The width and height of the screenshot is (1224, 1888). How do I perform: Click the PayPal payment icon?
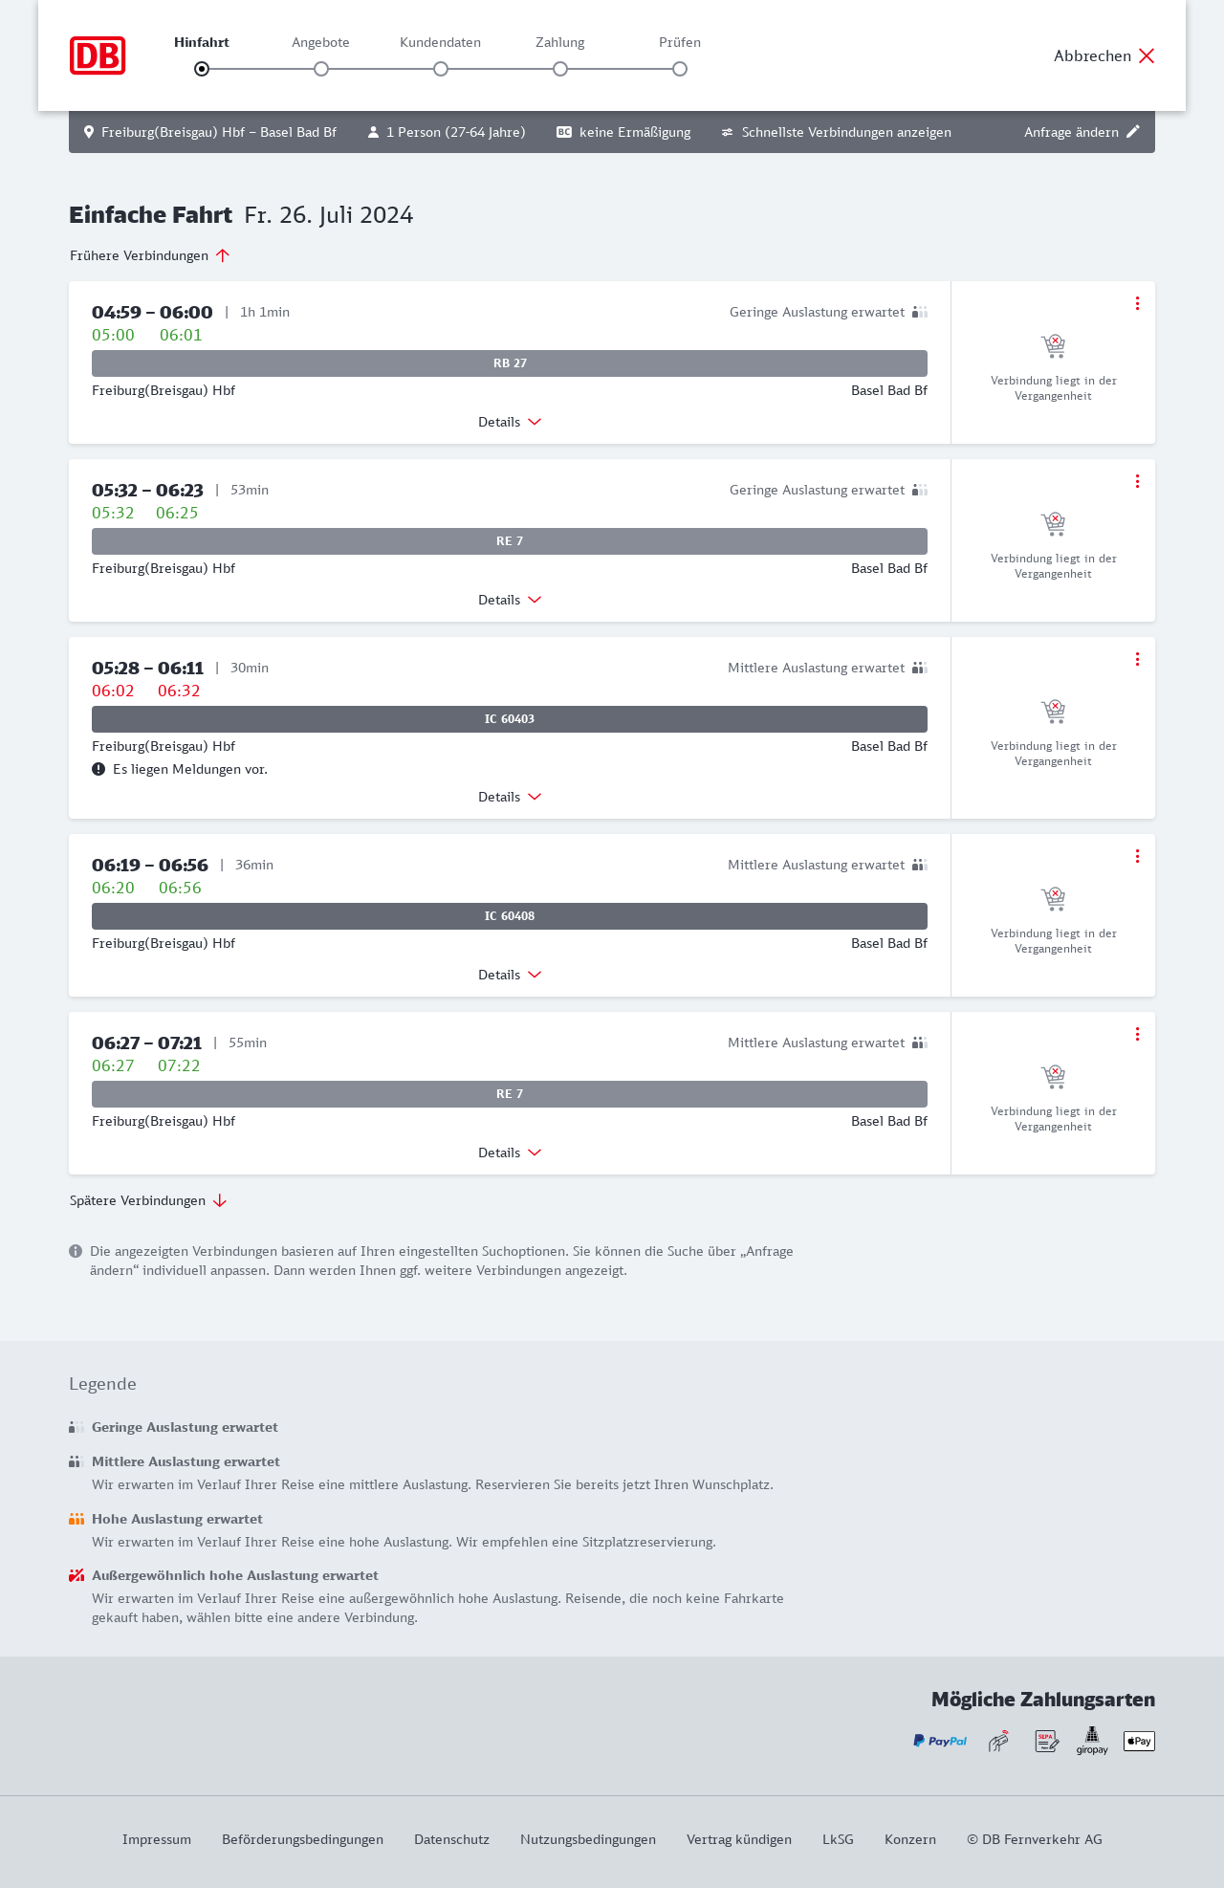click(x=940, y=1741)
